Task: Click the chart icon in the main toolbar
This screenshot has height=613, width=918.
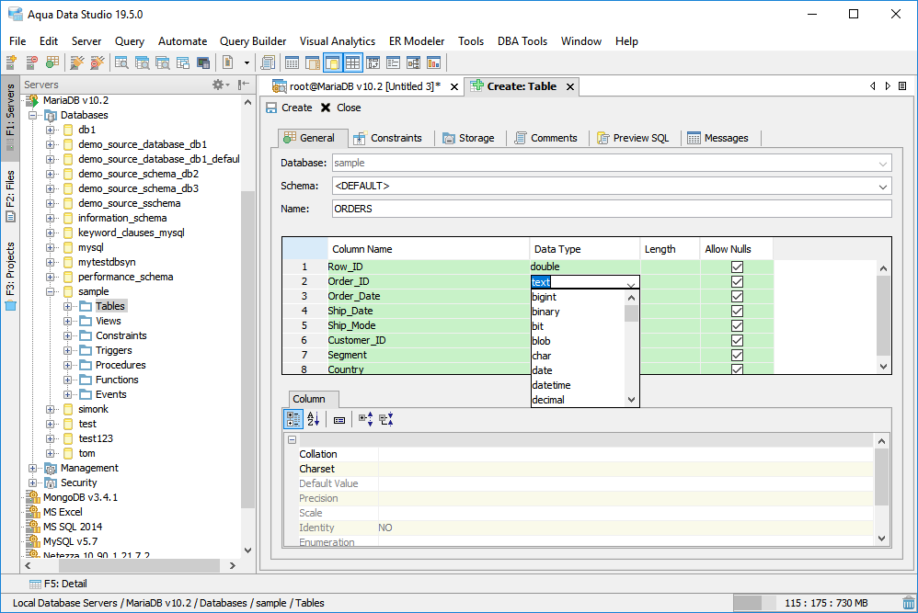Action: 433,62
